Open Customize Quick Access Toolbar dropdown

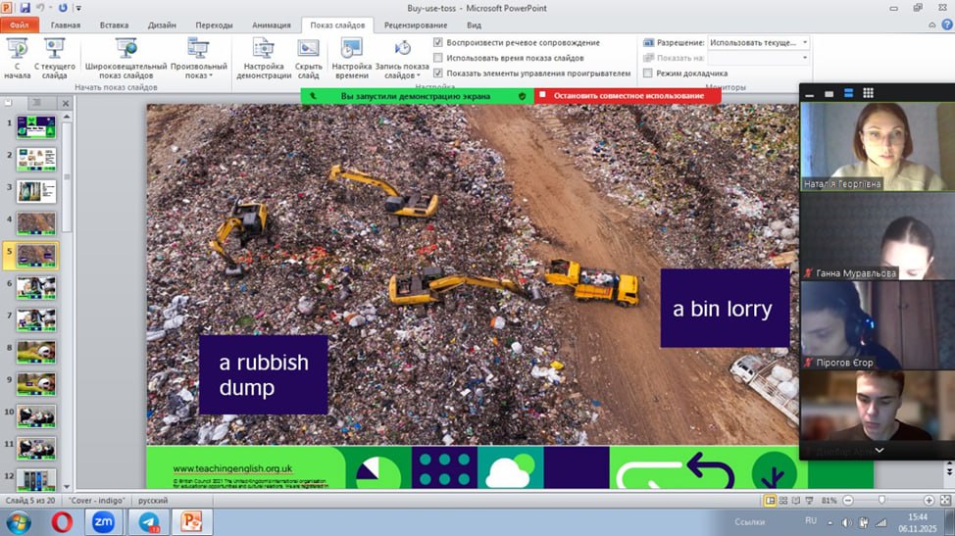(x=78, y=9)
